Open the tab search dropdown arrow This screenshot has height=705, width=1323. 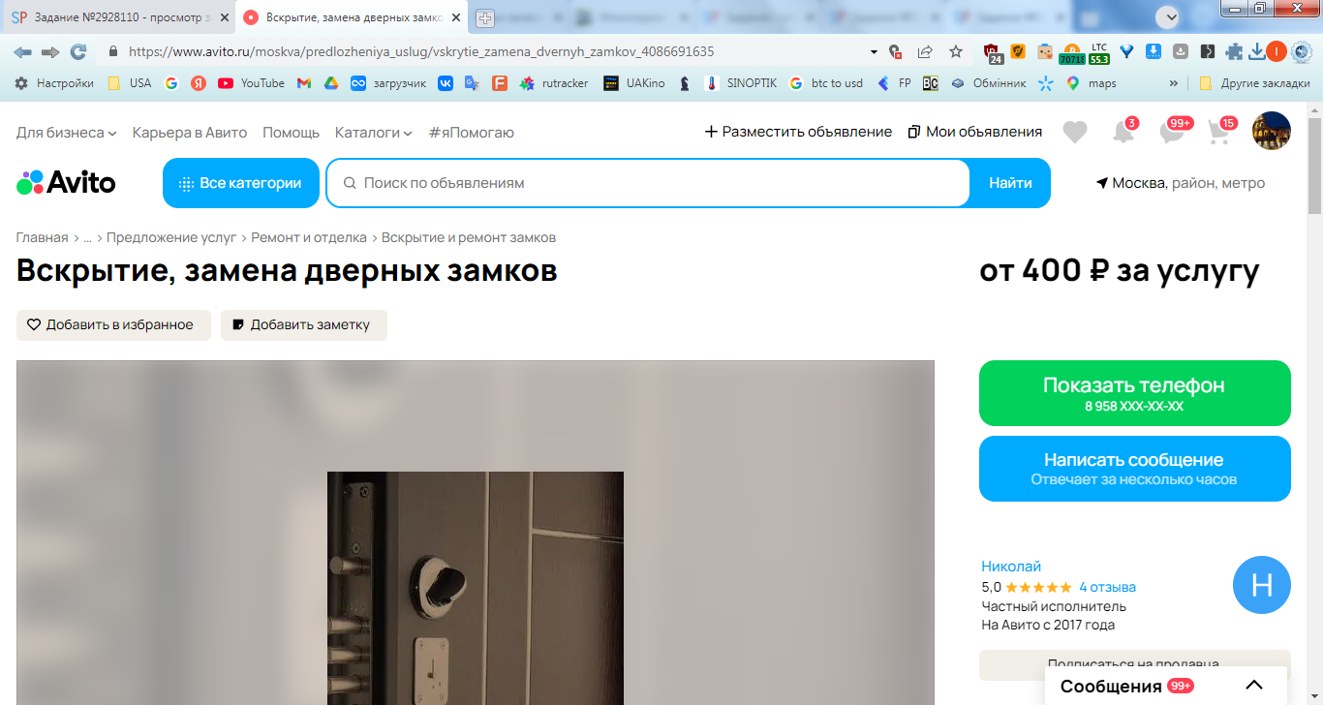(x=1169, y=17)
